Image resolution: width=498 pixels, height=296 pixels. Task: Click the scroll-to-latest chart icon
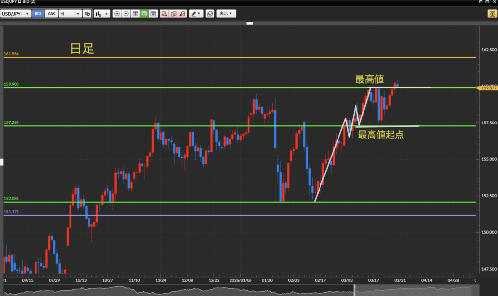click(153, 14)
